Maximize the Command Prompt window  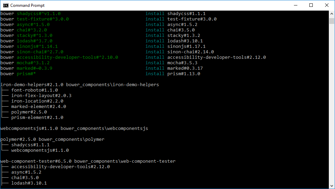(x=311, y=5)
